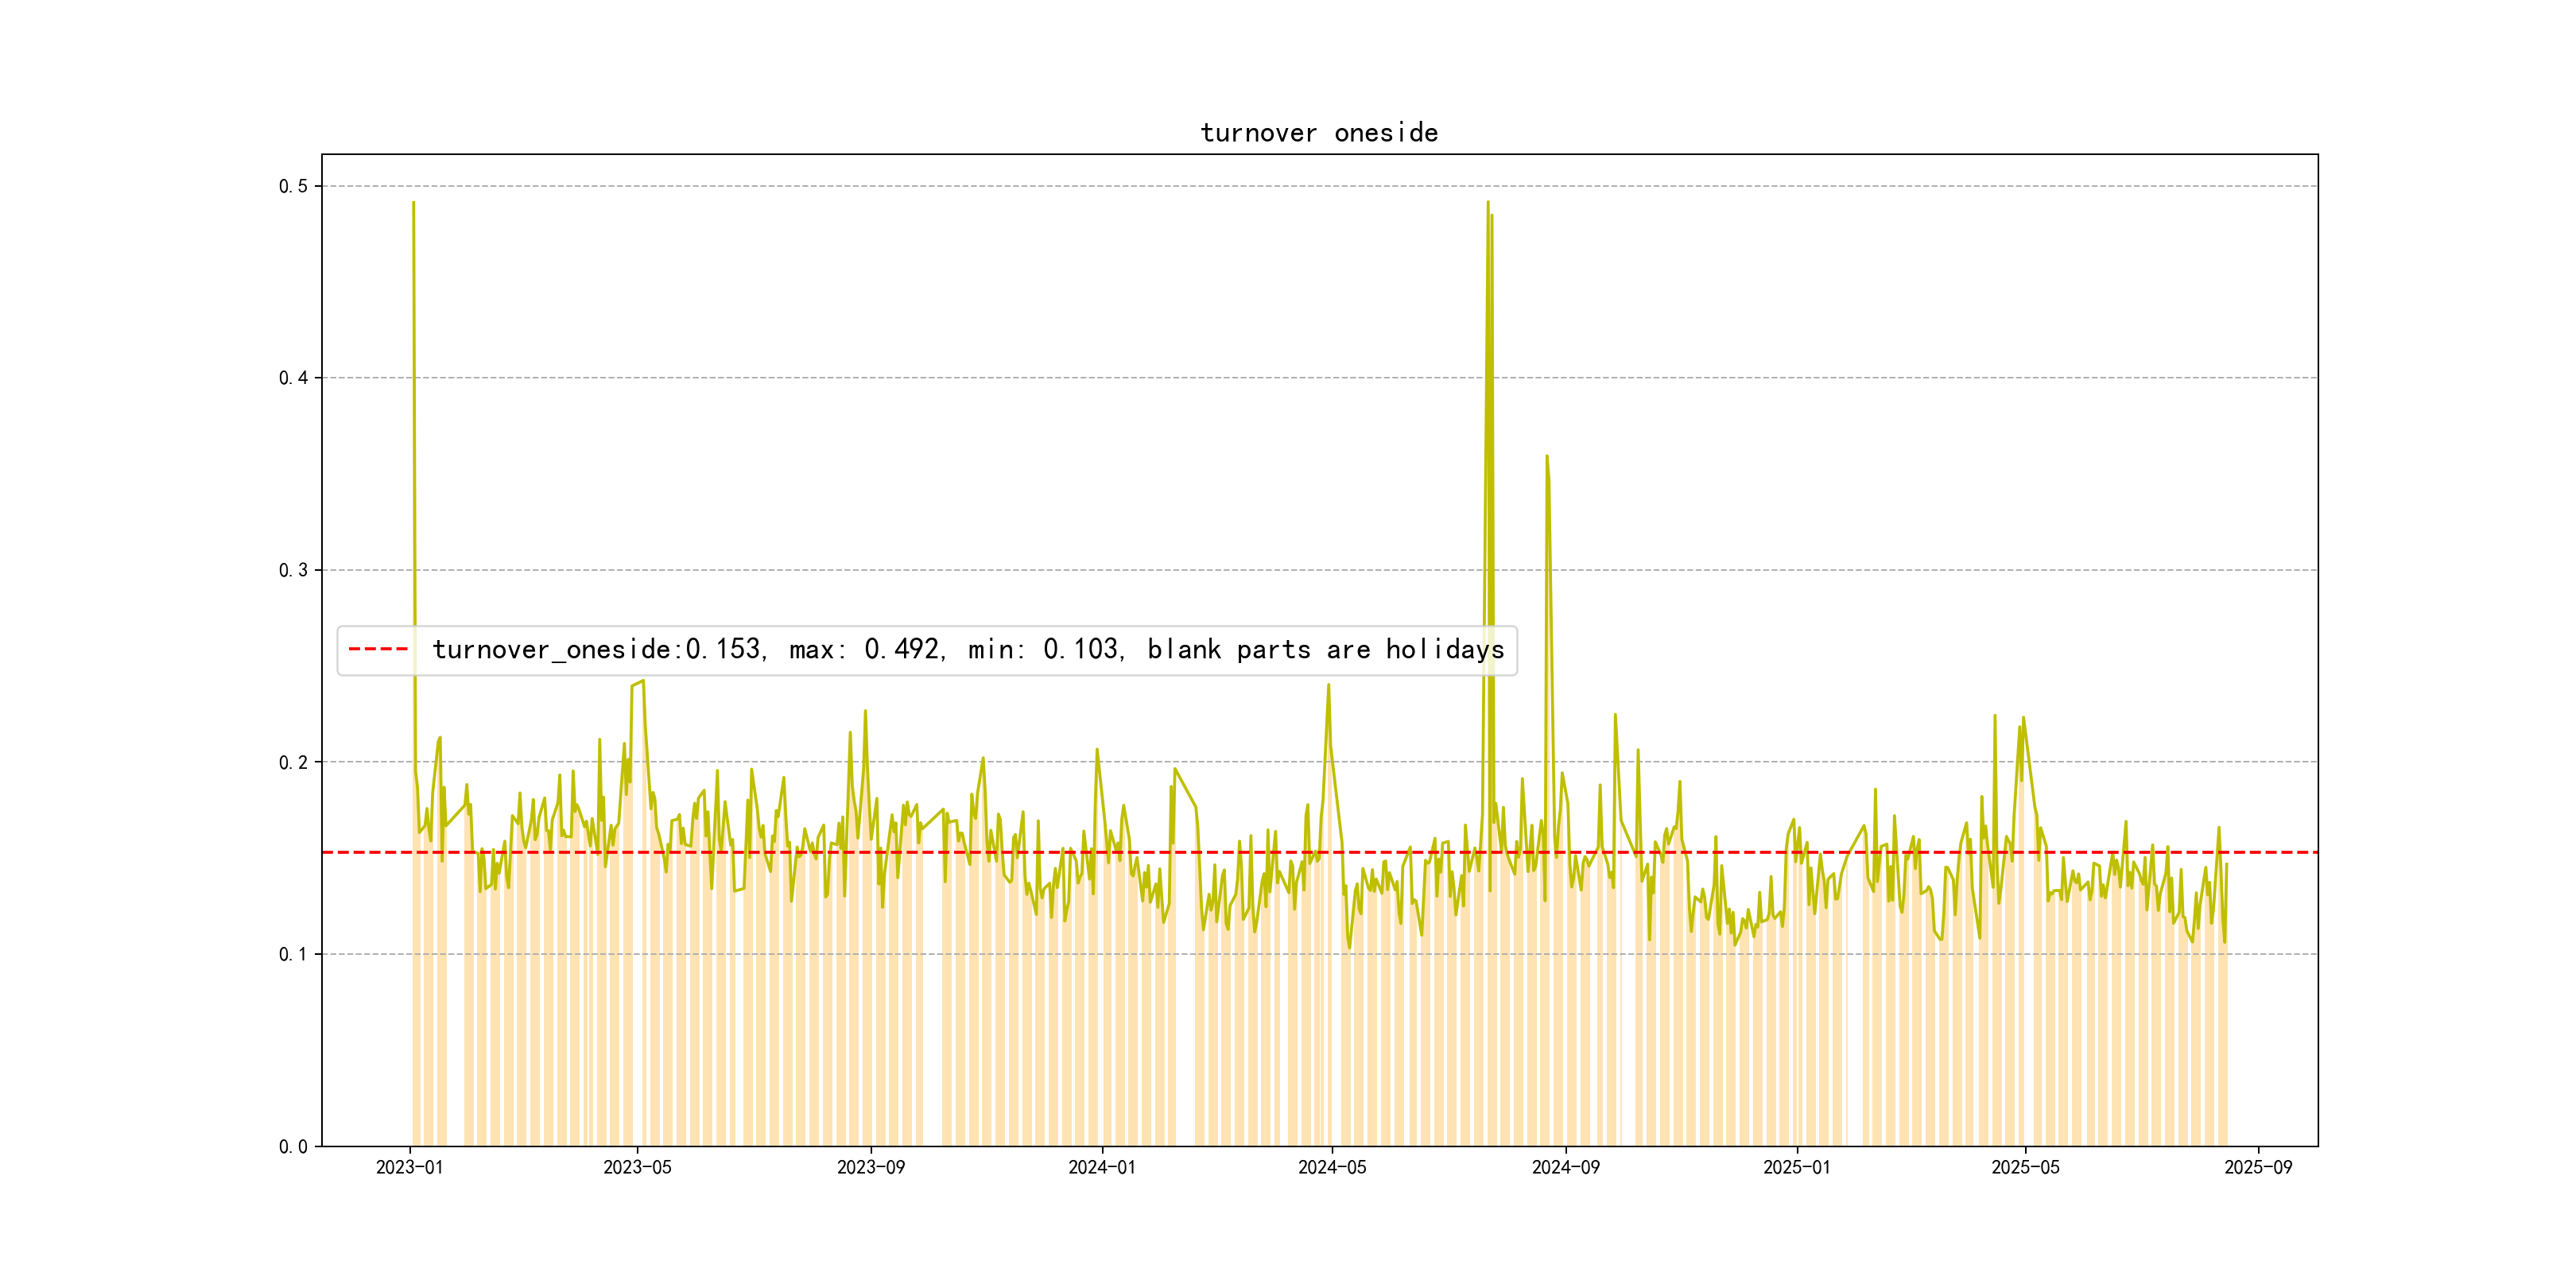Click the 0.0 y-axis tick label

293,1146
